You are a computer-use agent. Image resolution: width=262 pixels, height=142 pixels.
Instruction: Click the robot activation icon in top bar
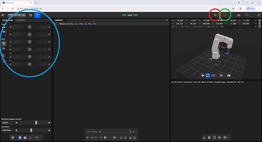coord(239,15)
